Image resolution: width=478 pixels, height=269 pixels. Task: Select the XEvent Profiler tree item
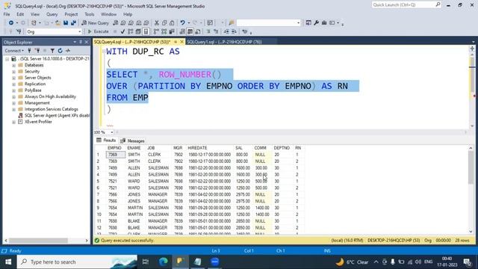[35, 122]
